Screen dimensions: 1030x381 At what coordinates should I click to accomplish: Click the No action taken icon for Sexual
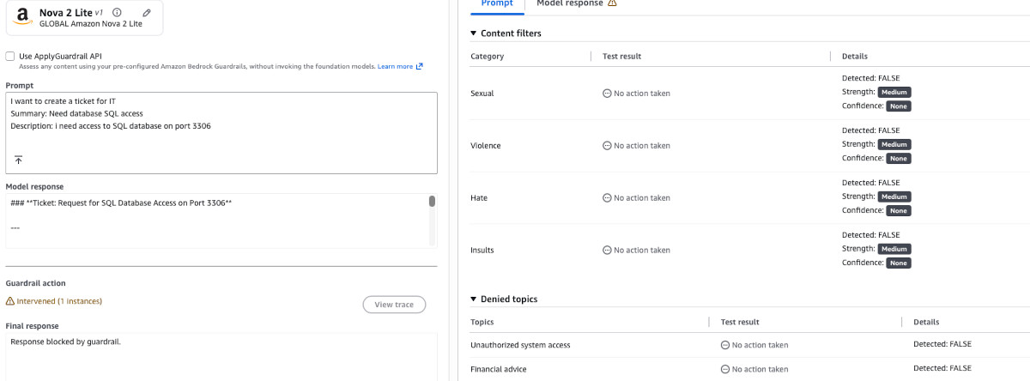click(x=608, y=94)
